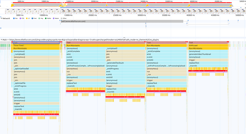This screenshot has width=246, height=134.
Task: Select _insertAt in the XHR Load stack
Action: click(x=208, y=66)
